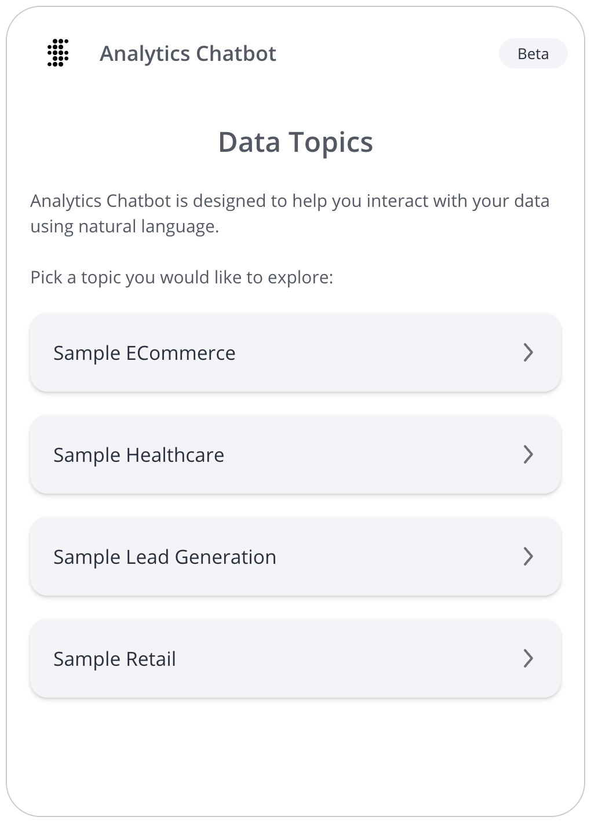Select the Sample Lead Generation topic

295,556
